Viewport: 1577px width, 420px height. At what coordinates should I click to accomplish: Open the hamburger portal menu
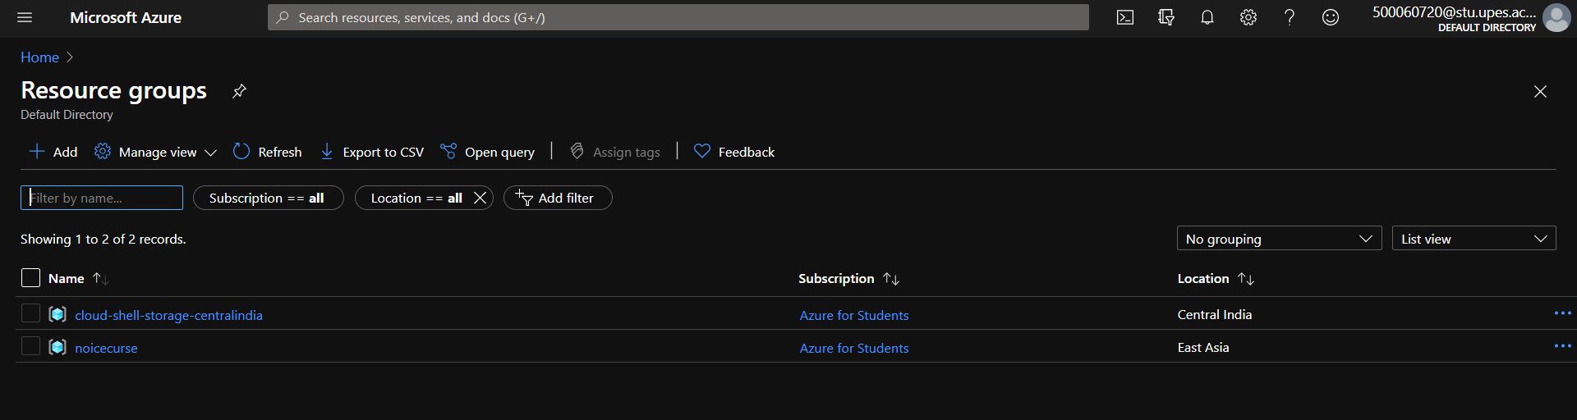[25, 17]
